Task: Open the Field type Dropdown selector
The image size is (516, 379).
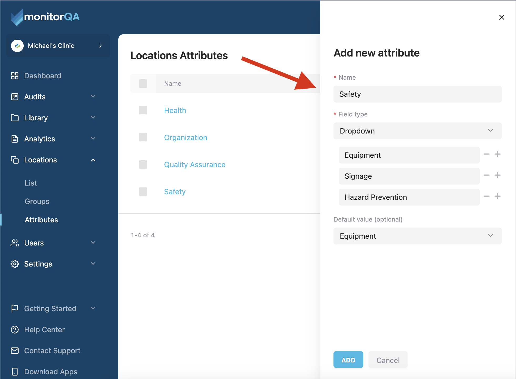Action: point(417,131)
